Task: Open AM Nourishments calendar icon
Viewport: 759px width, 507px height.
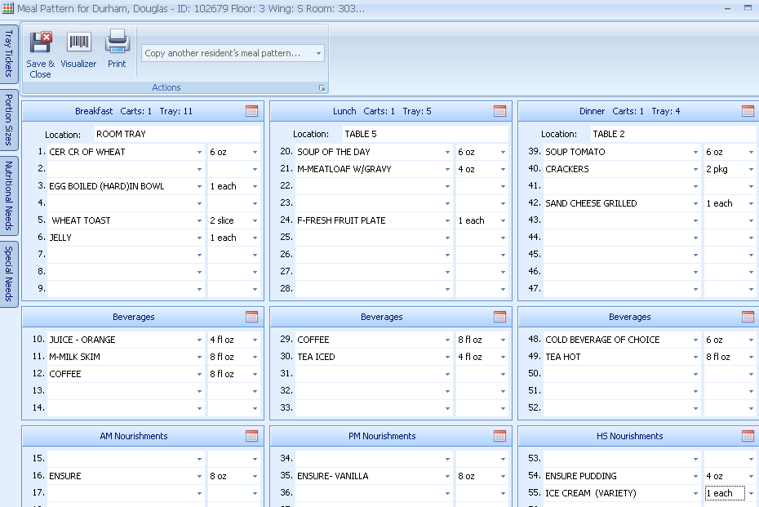Action: point(251,436)
